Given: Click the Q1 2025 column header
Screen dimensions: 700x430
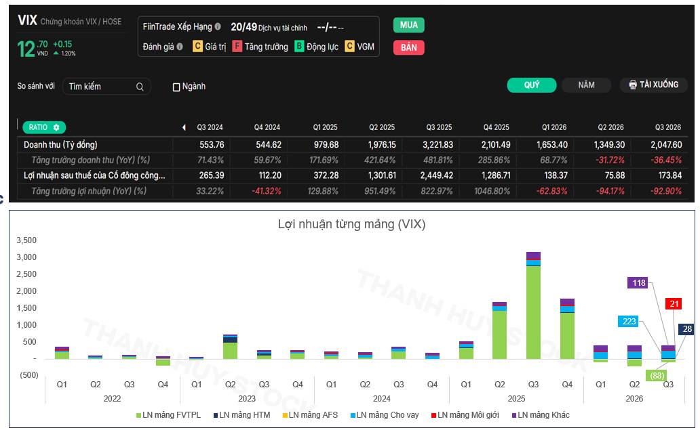Looking at the screenshot, I should click(325, 127).
